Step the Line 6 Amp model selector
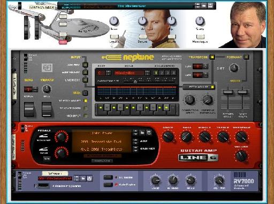Screen dimensions: 274x204 [135, 141]
